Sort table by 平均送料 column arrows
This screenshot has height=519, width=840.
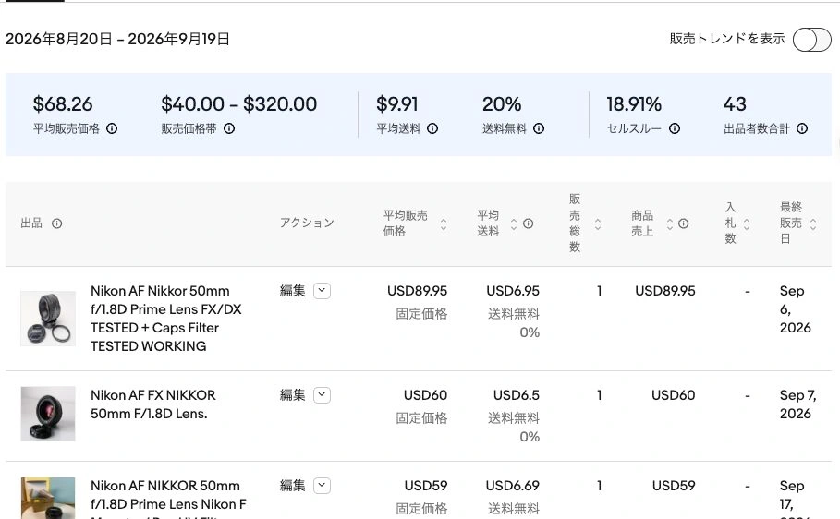tap(514, 223)
